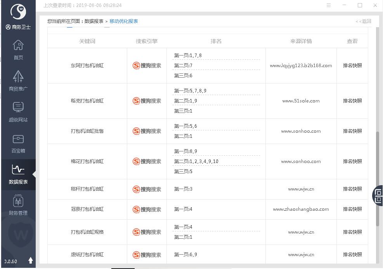Open the 首页 home icon in sidebar

[18, 46]
